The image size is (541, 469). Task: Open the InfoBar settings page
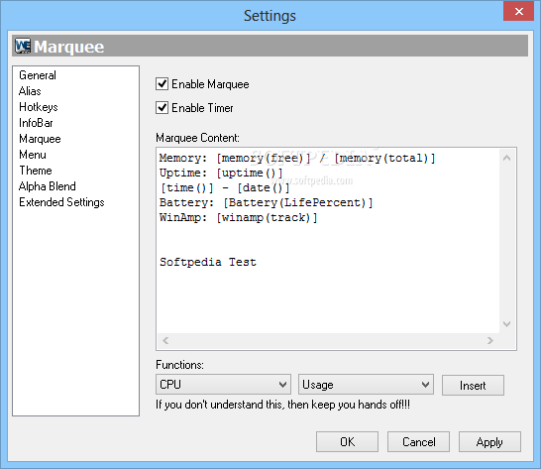pyautogui.click(x=36, y=123)
